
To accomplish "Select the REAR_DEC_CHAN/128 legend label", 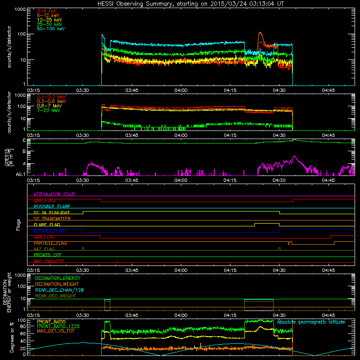I will [x=59, y=290].
